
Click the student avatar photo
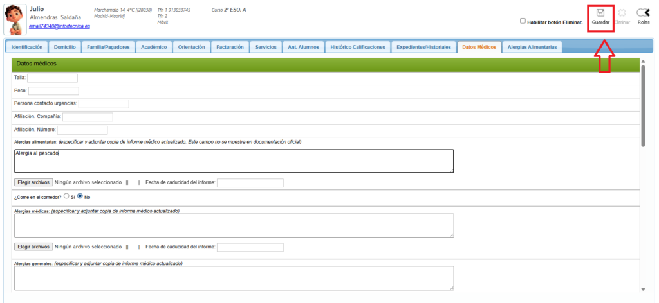pos(14,20)
